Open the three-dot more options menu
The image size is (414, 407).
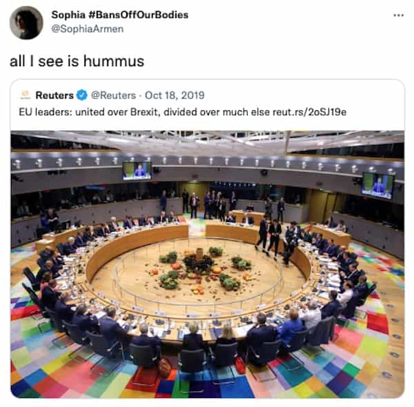click(398, 15)
